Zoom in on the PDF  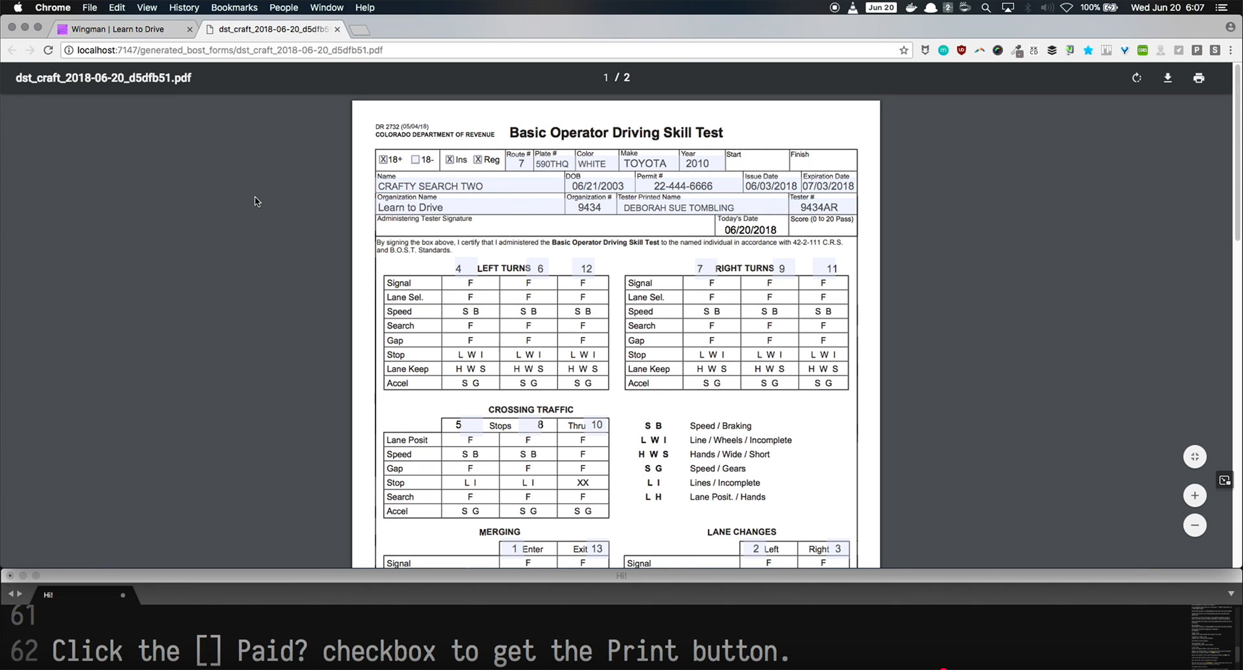(x=1194, y=496)
